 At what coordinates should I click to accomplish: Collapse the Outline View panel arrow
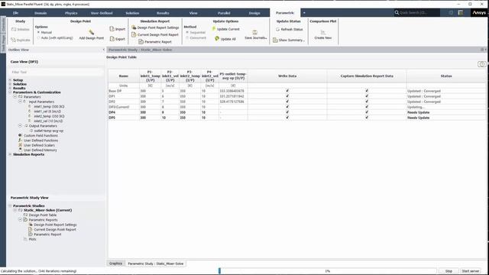pos(104,50)
